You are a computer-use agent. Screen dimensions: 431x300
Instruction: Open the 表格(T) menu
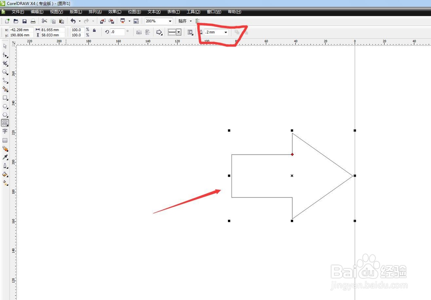coord(173,12)
